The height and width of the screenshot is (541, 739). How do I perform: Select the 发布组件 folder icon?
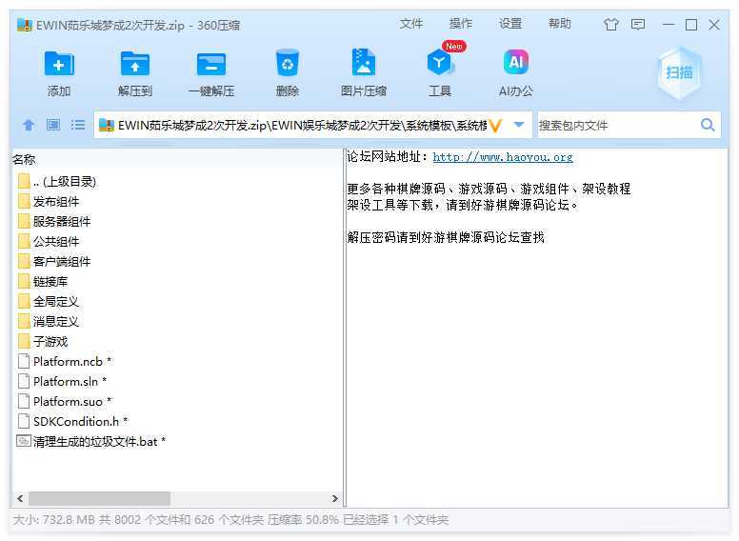click(24, 202)
